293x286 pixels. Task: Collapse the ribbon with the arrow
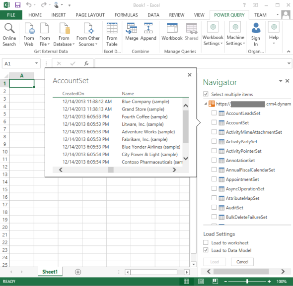coord(289,52)
